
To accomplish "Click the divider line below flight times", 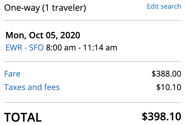I will pos(93,61).
